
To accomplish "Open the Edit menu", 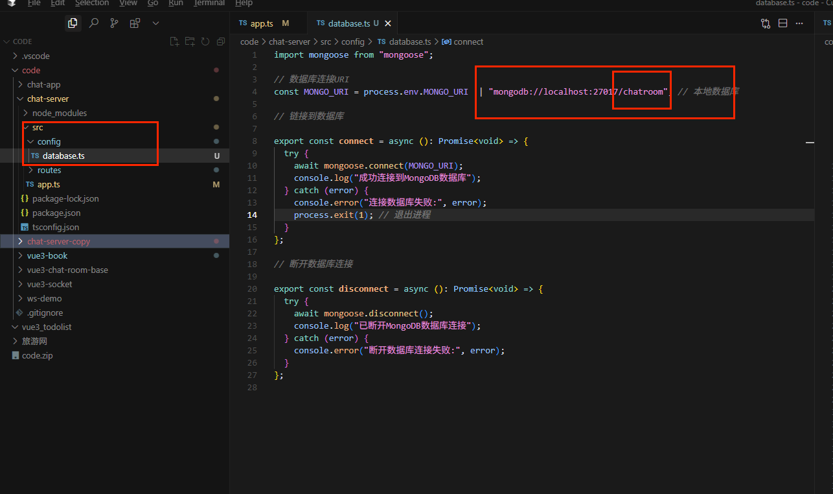I will click(58, 3).
